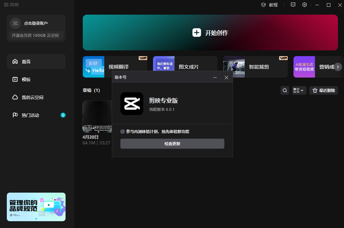The width and height of the screenshot is (344, 228).
Task: Open the 营销成片 feature card
Action: (x=319, y=67)
